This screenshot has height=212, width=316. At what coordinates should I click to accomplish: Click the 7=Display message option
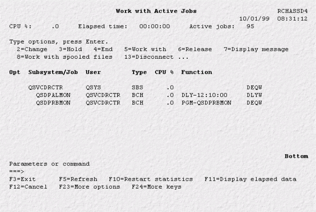(256, 49)
